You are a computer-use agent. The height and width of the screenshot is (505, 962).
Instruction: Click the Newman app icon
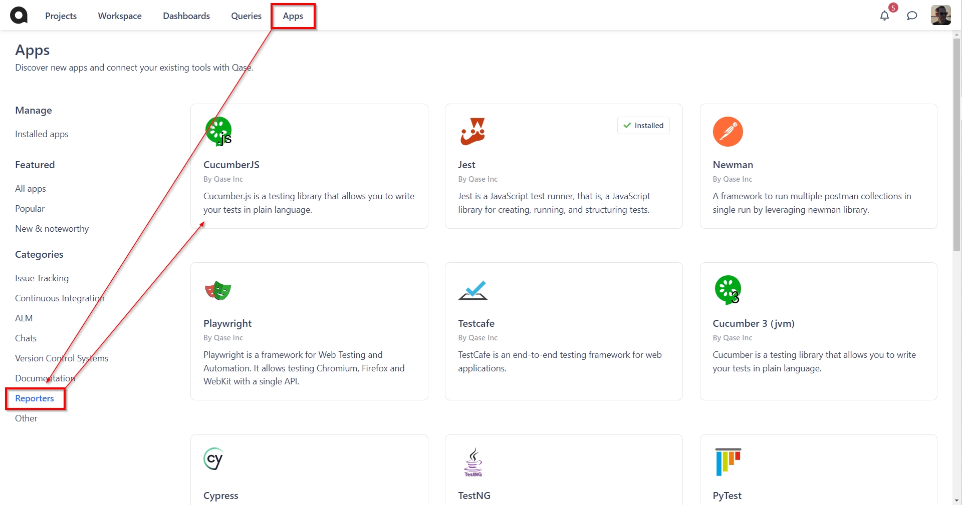click(728, 132)
